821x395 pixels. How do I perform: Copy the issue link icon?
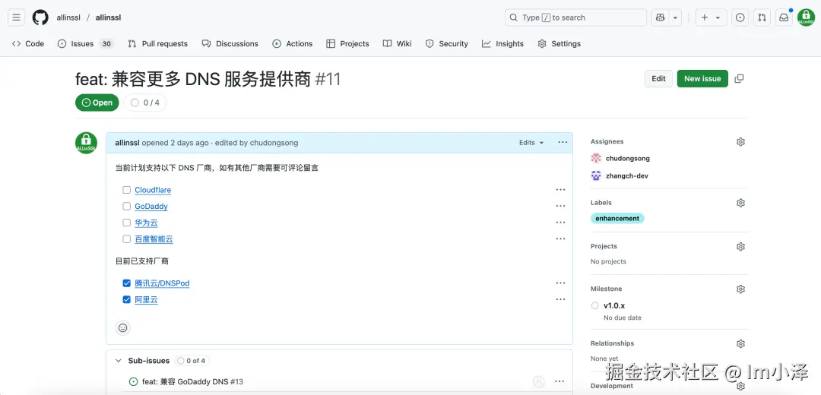click(739, 78)
